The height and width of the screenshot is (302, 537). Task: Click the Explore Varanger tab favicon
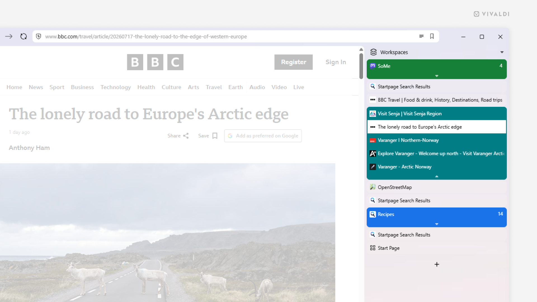(373, 153)
